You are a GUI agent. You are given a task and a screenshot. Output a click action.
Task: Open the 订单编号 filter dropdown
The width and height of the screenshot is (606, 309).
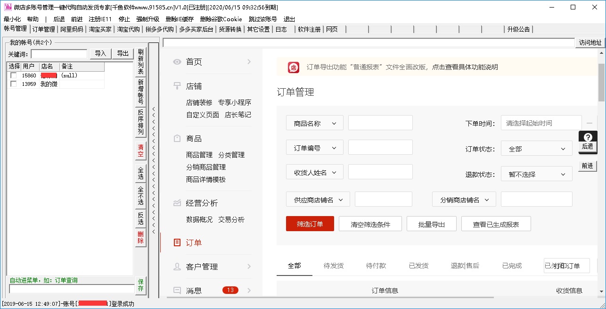point(314,148)
